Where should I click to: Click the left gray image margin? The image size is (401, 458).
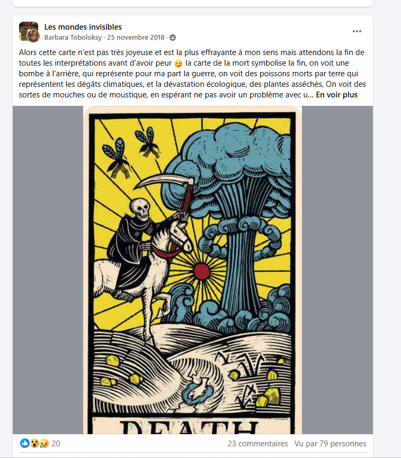pos(48,270)
